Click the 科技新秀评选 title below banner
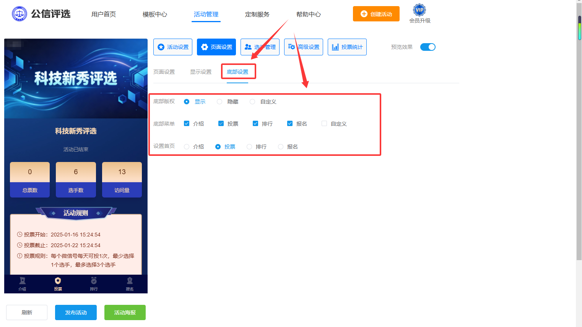The height and width of the screenshot is (327, 582). click(x=76, y=131)
